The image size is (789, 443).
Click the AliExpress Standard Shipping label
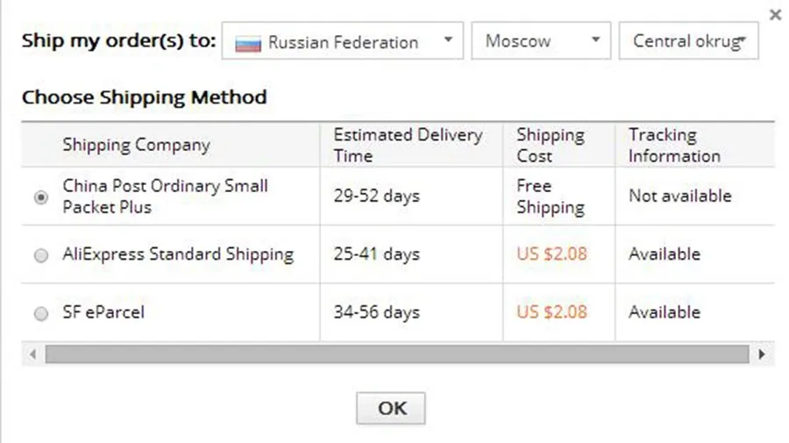click(x=177, y=254)
